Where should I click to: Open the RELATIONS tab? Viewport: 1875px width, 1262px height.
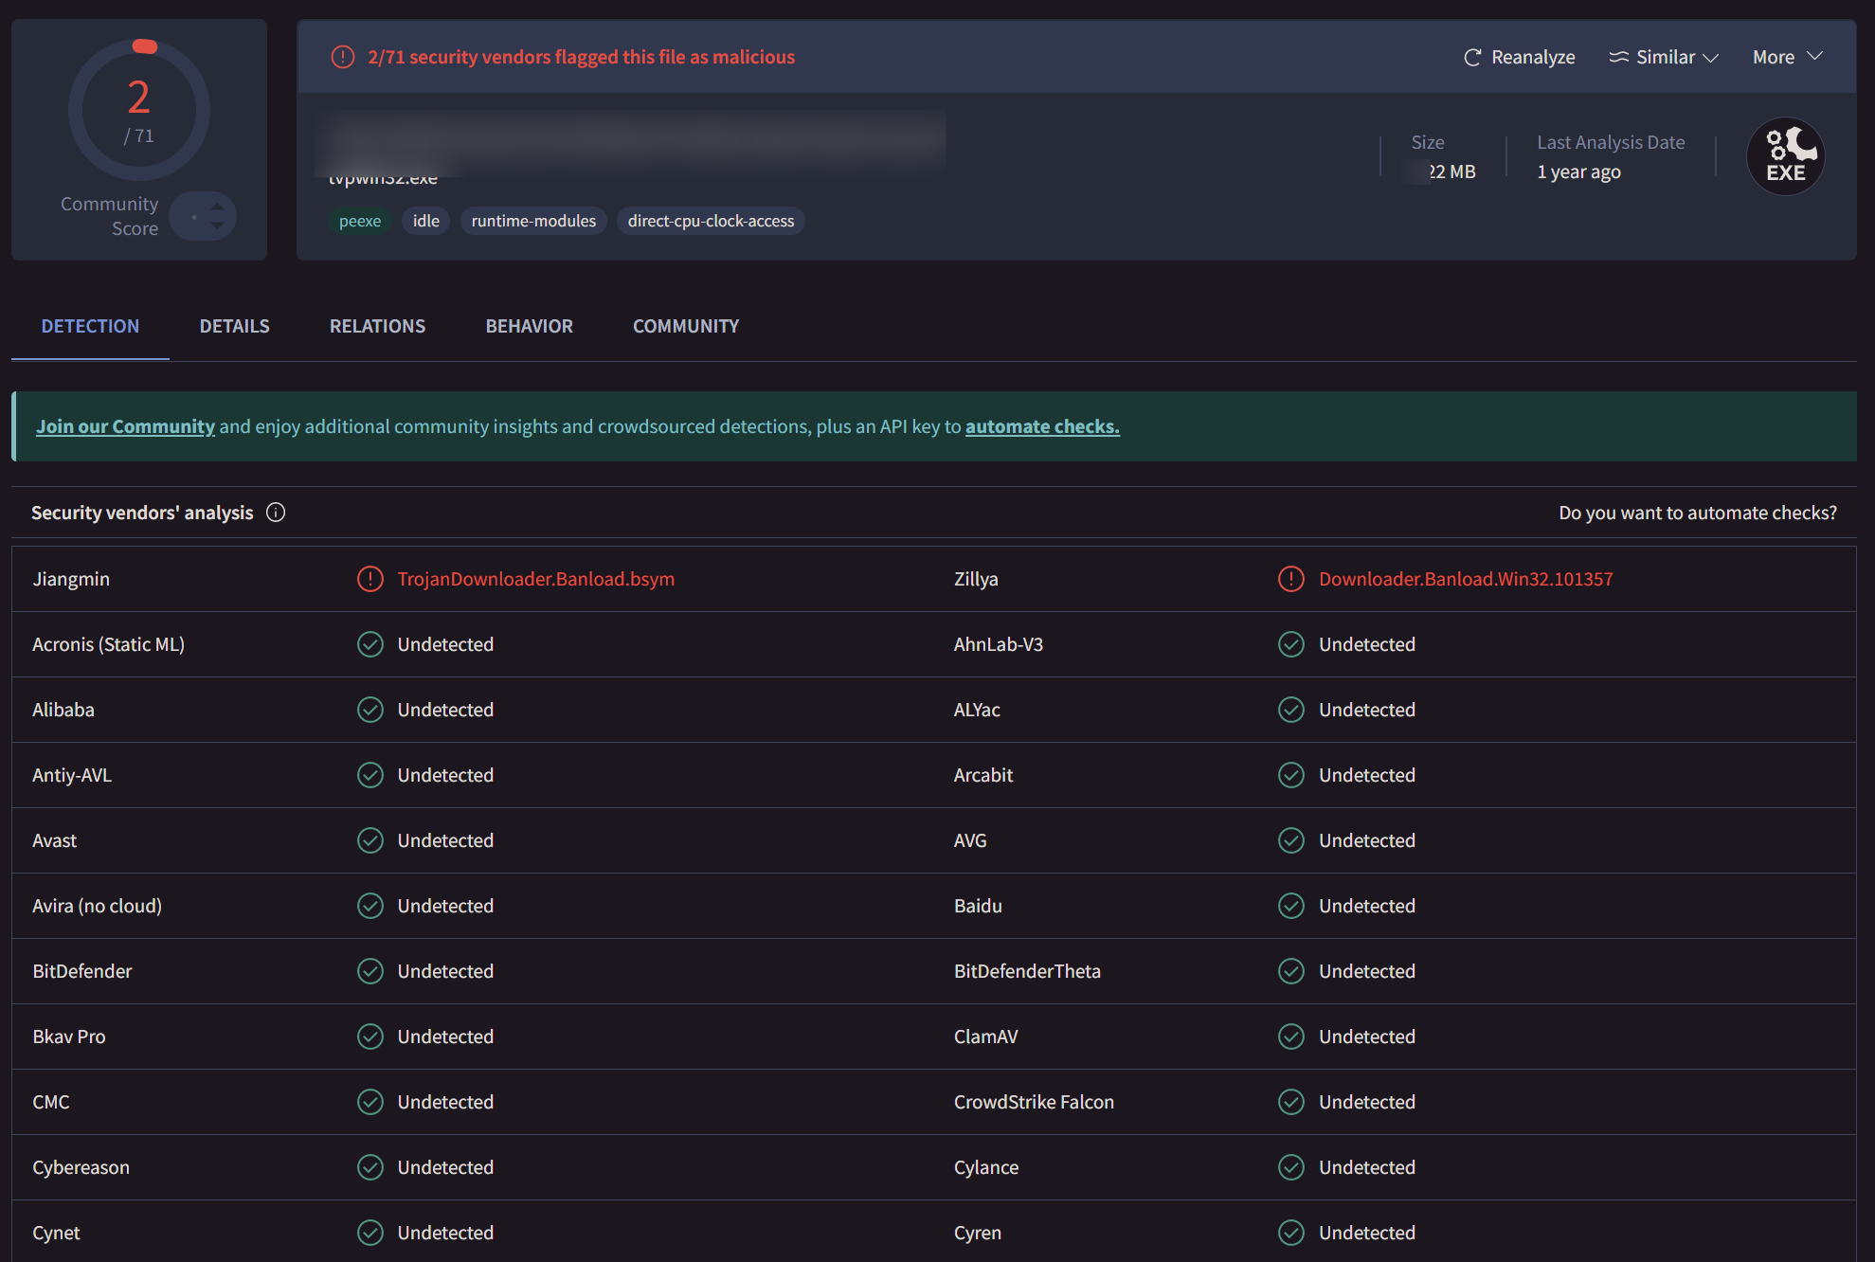tap(376, 326)
